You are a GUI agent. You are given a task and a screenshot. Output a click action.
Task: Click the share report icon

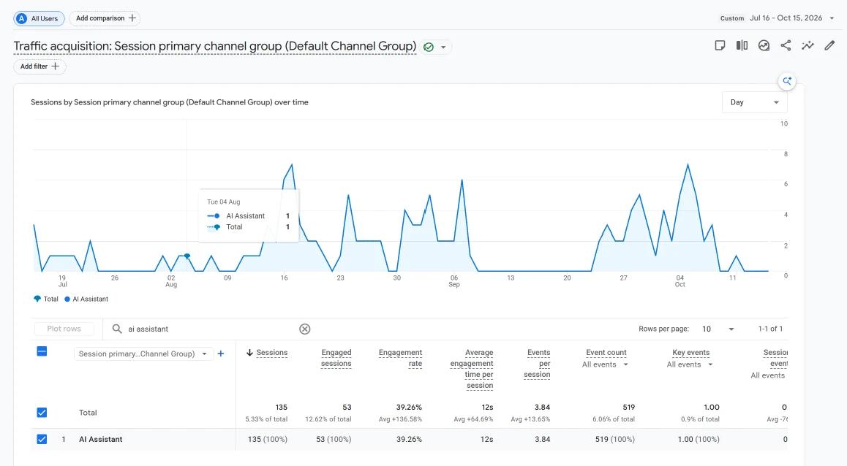coord(786,45)
